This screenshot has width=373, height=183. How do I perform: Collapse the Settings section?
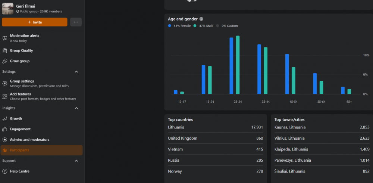(x=76, y=72)
